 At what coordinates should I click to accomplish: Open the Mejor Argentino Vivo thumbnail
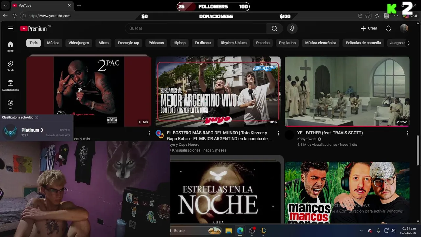(x=218, y=92)
